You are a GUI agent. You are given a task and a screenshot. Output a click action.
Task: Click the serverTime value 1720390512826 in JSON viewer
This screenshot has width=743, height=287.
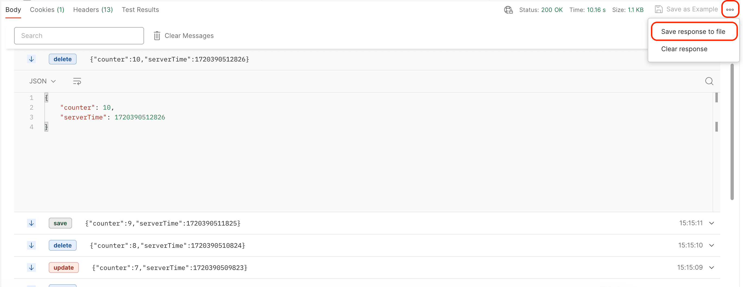[x=140, y=118]
